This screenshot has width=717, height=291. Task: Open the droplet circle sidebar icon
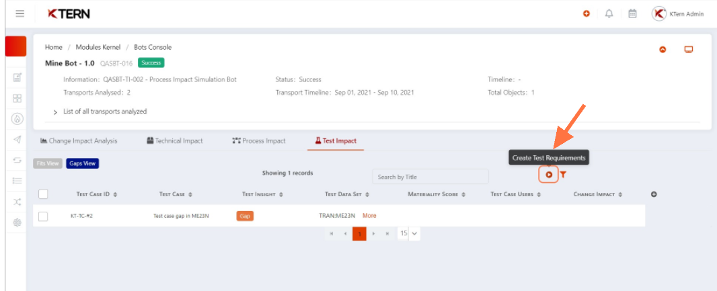(17, 119)
